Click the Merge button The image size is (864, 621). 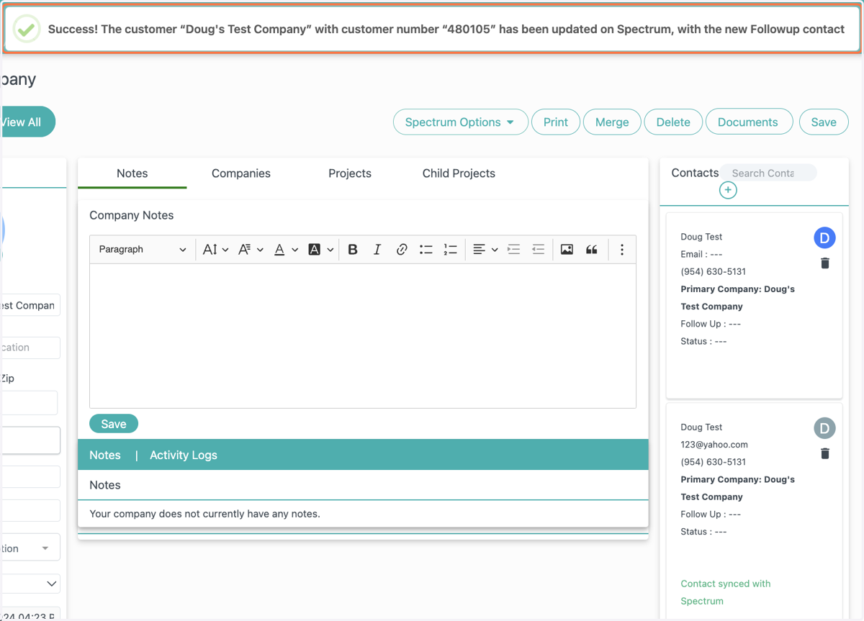(x=612, y=122)
